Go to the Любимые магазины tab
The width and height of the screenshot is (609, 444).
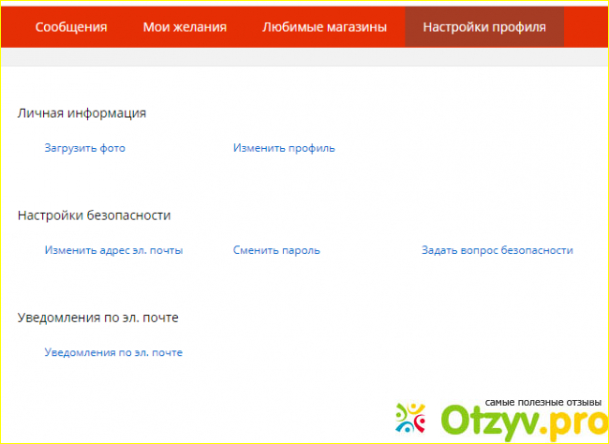point(324,27)
